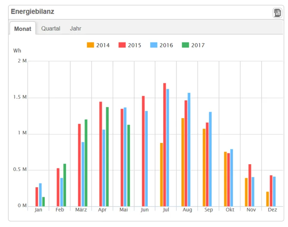This screenshot has height=227, width=288.
Task: Toggle the 2014 series orange legend swatch
Action: 90,45
